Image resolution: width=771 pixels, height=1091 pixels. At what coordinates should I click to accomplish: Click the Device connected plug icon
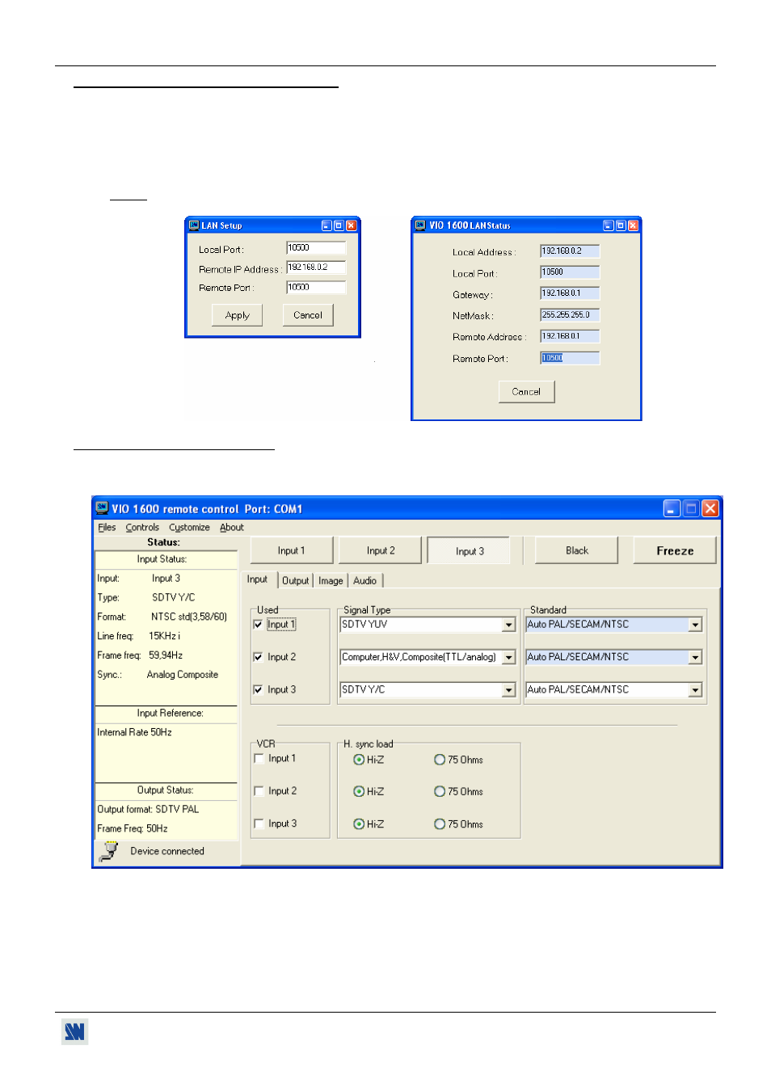[108, 852]
